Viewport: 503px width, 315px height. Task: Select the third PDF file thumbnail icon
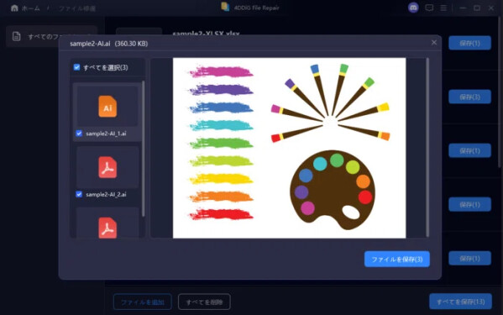pyautogui.click(x=107, y=228)
